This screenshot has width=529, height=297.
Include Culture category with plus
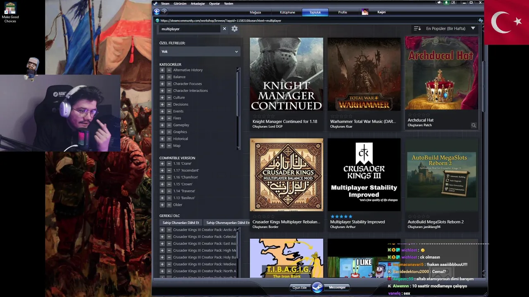pyautogui.click(x=162, y=98)
